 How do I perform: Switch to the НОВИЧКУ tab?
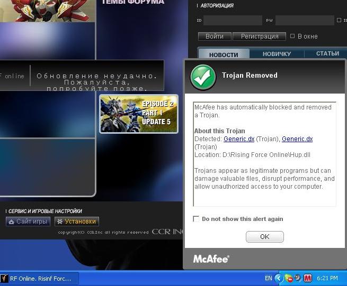277,54
